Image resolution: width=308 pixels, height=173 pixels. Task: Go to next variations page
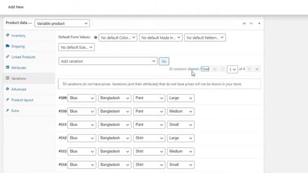tap(249, 69)
